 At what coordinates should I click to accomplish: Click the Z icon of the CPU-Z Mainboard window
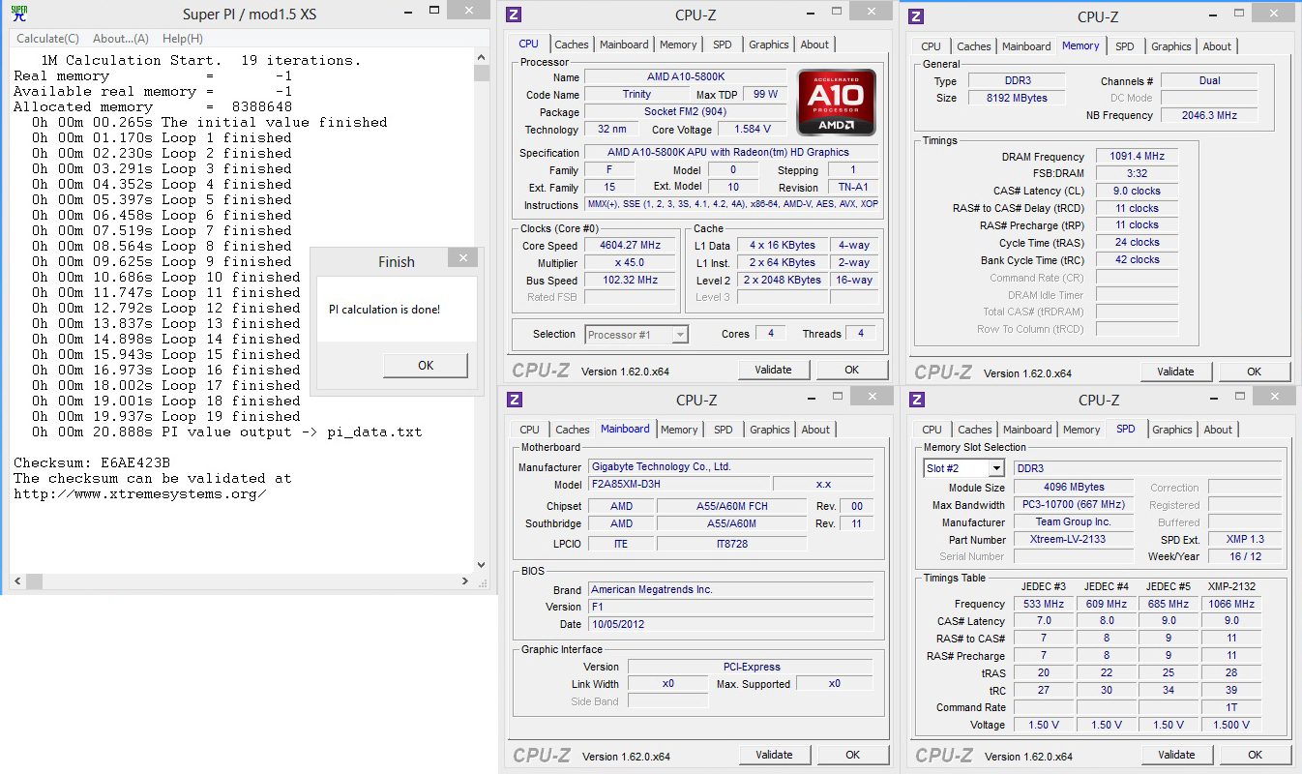pyautogui.click(x=515, y=400)
